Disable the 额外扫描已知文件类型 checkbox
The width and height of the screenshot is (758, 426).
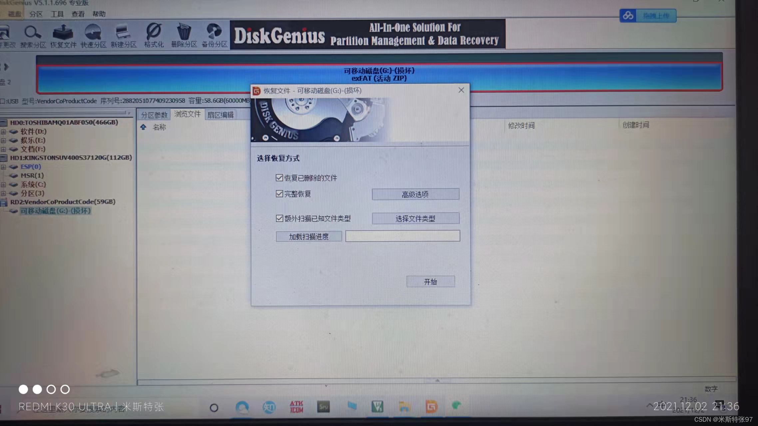coord(279,218)
